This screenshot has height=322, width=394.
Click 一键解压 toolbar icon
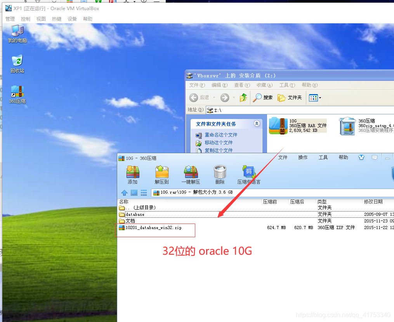coord(191,175)
